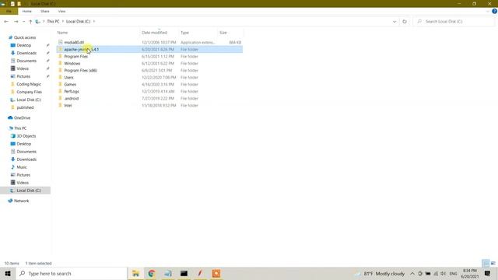Select the PerfLogs folder
The image size is (498, 280).
click(x=72, y=91)
